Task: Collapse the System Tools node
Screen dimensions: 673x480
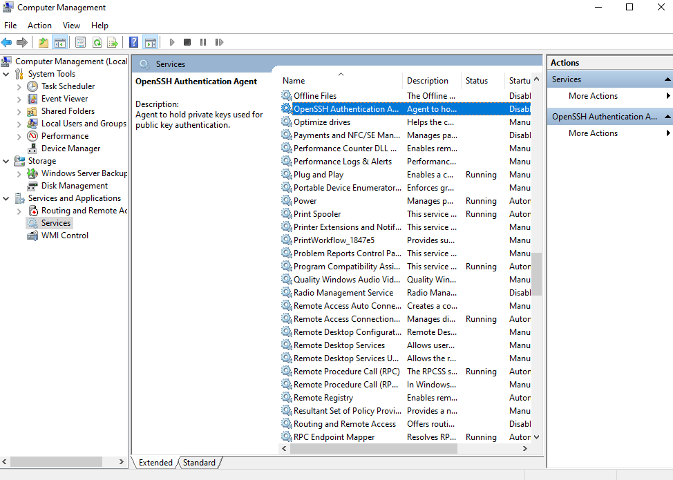Action: pos(6,74)
